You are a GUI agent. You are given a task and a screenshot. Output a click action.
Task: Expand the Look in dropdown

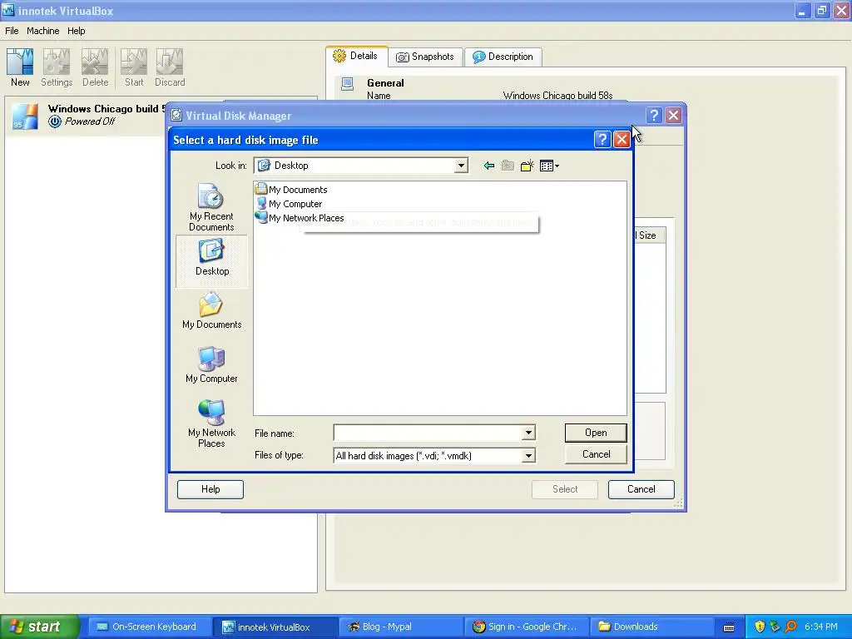(x=461, y=166)
